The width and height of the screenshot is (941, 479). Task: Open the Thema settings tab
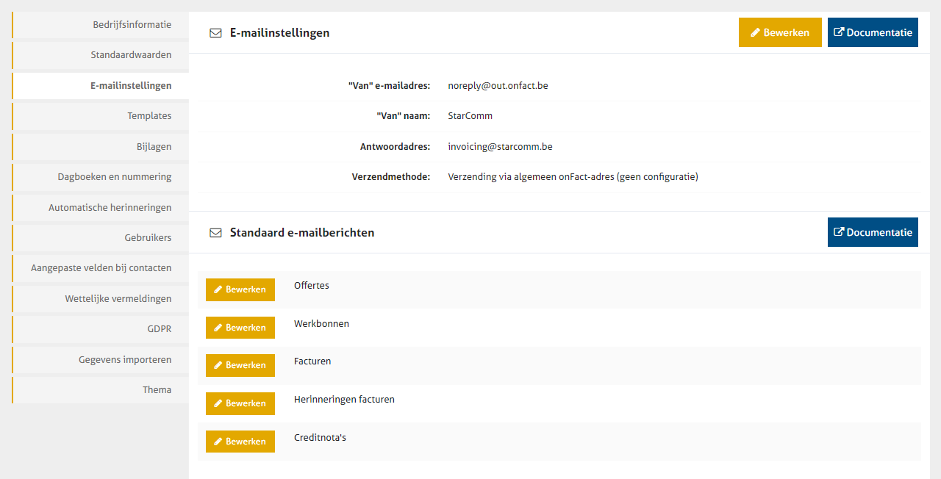coord(157,390)
